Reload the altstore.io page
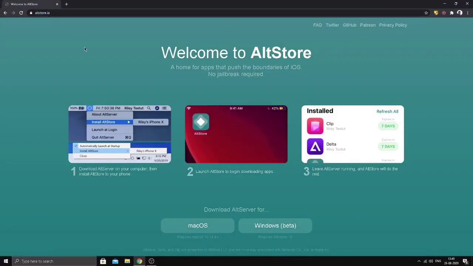 21,13
